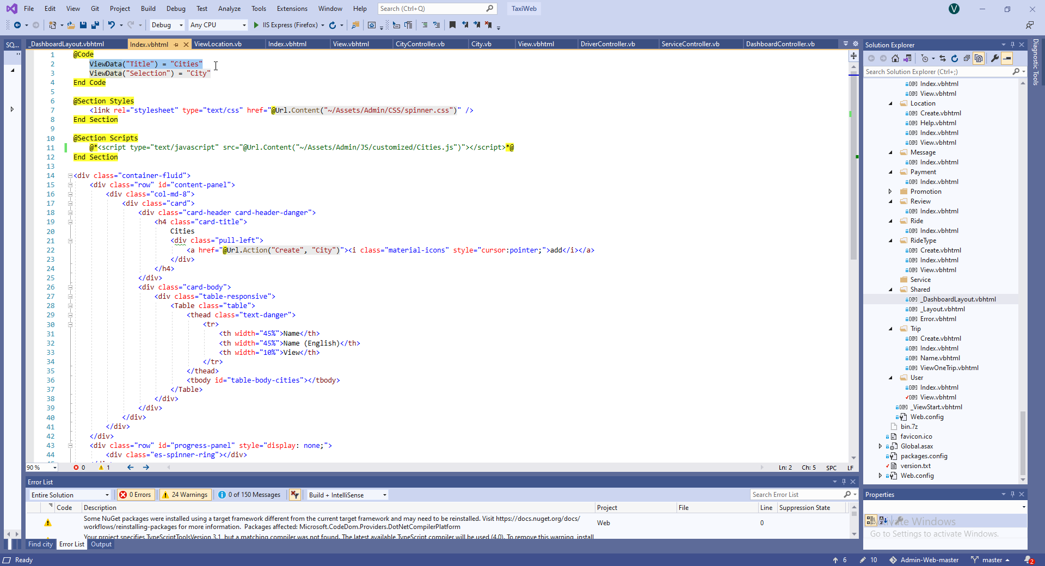
Task: Open Find in Files from the toolbar
Action: coord(355,25)
